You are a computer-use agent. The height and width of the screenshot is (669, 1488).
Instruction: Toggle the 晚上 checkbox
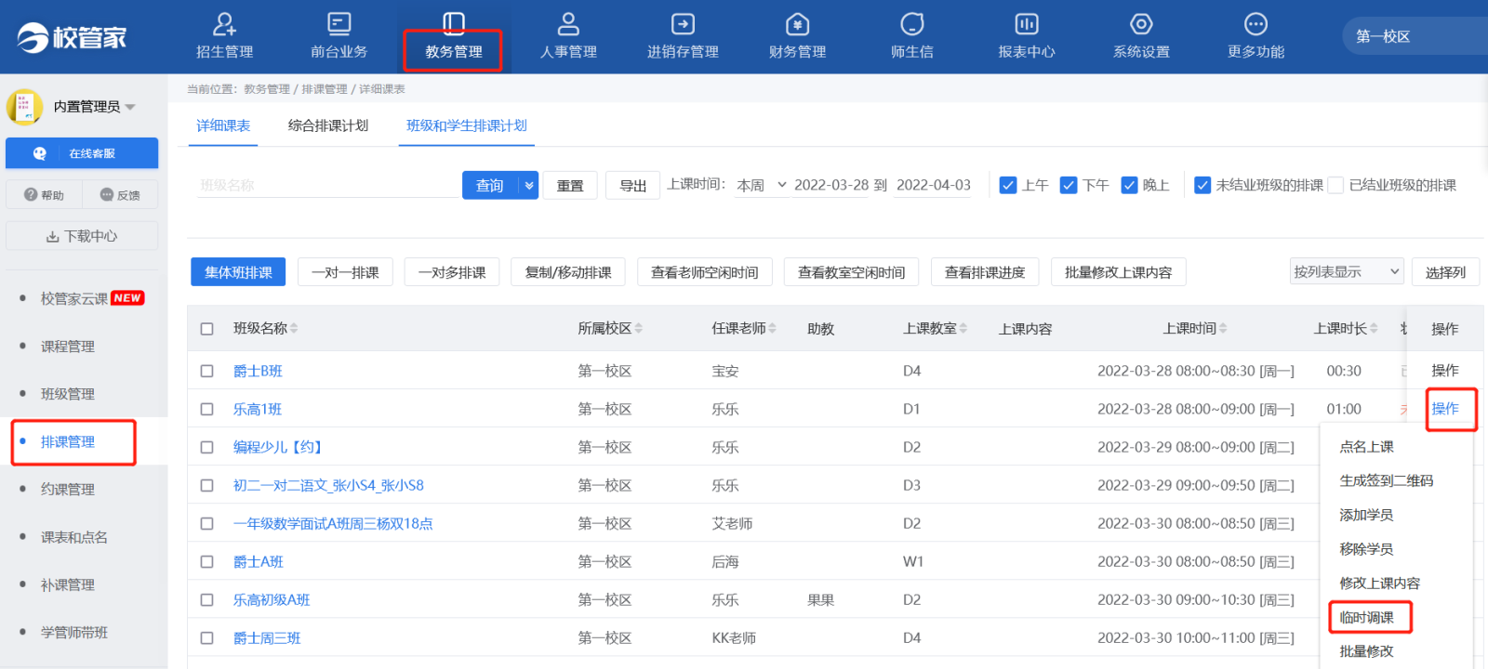[x=1129, y=185]
